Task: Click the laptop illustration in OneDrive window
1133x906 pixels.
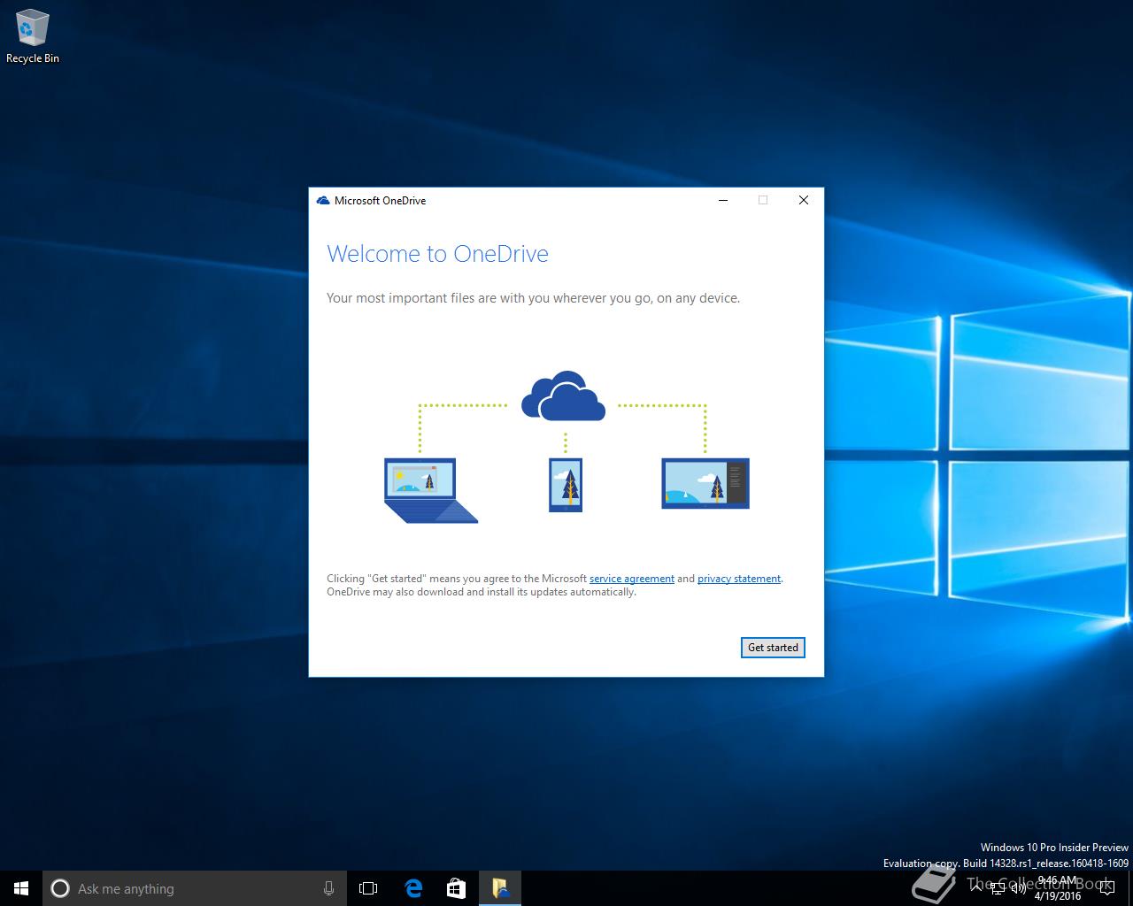Action: point(431,490)
